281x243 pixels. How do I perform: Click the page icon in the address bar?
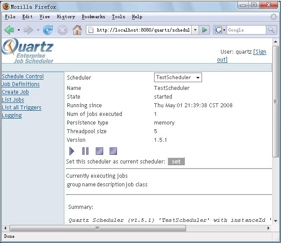(x=91, y=30)
